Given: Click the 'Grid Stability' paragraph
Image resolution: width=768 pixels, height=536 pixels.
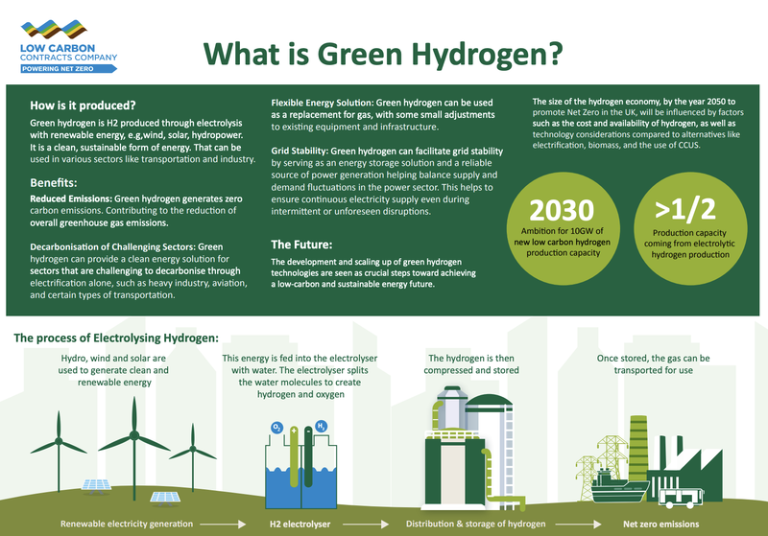Looking at the screenshot, I should 387,181.
